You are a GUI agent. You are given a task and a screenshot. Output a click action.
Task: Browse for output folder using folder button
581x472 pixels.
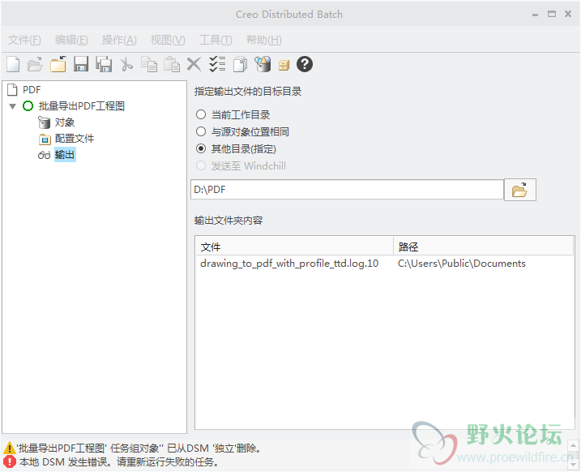[x=520, y=190]
